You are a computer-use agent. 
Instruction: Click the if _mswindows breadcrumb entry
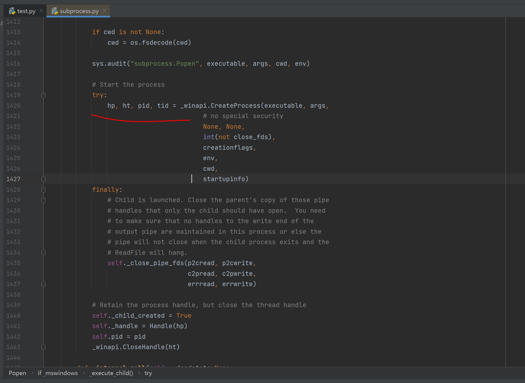[x=57, y=373]
